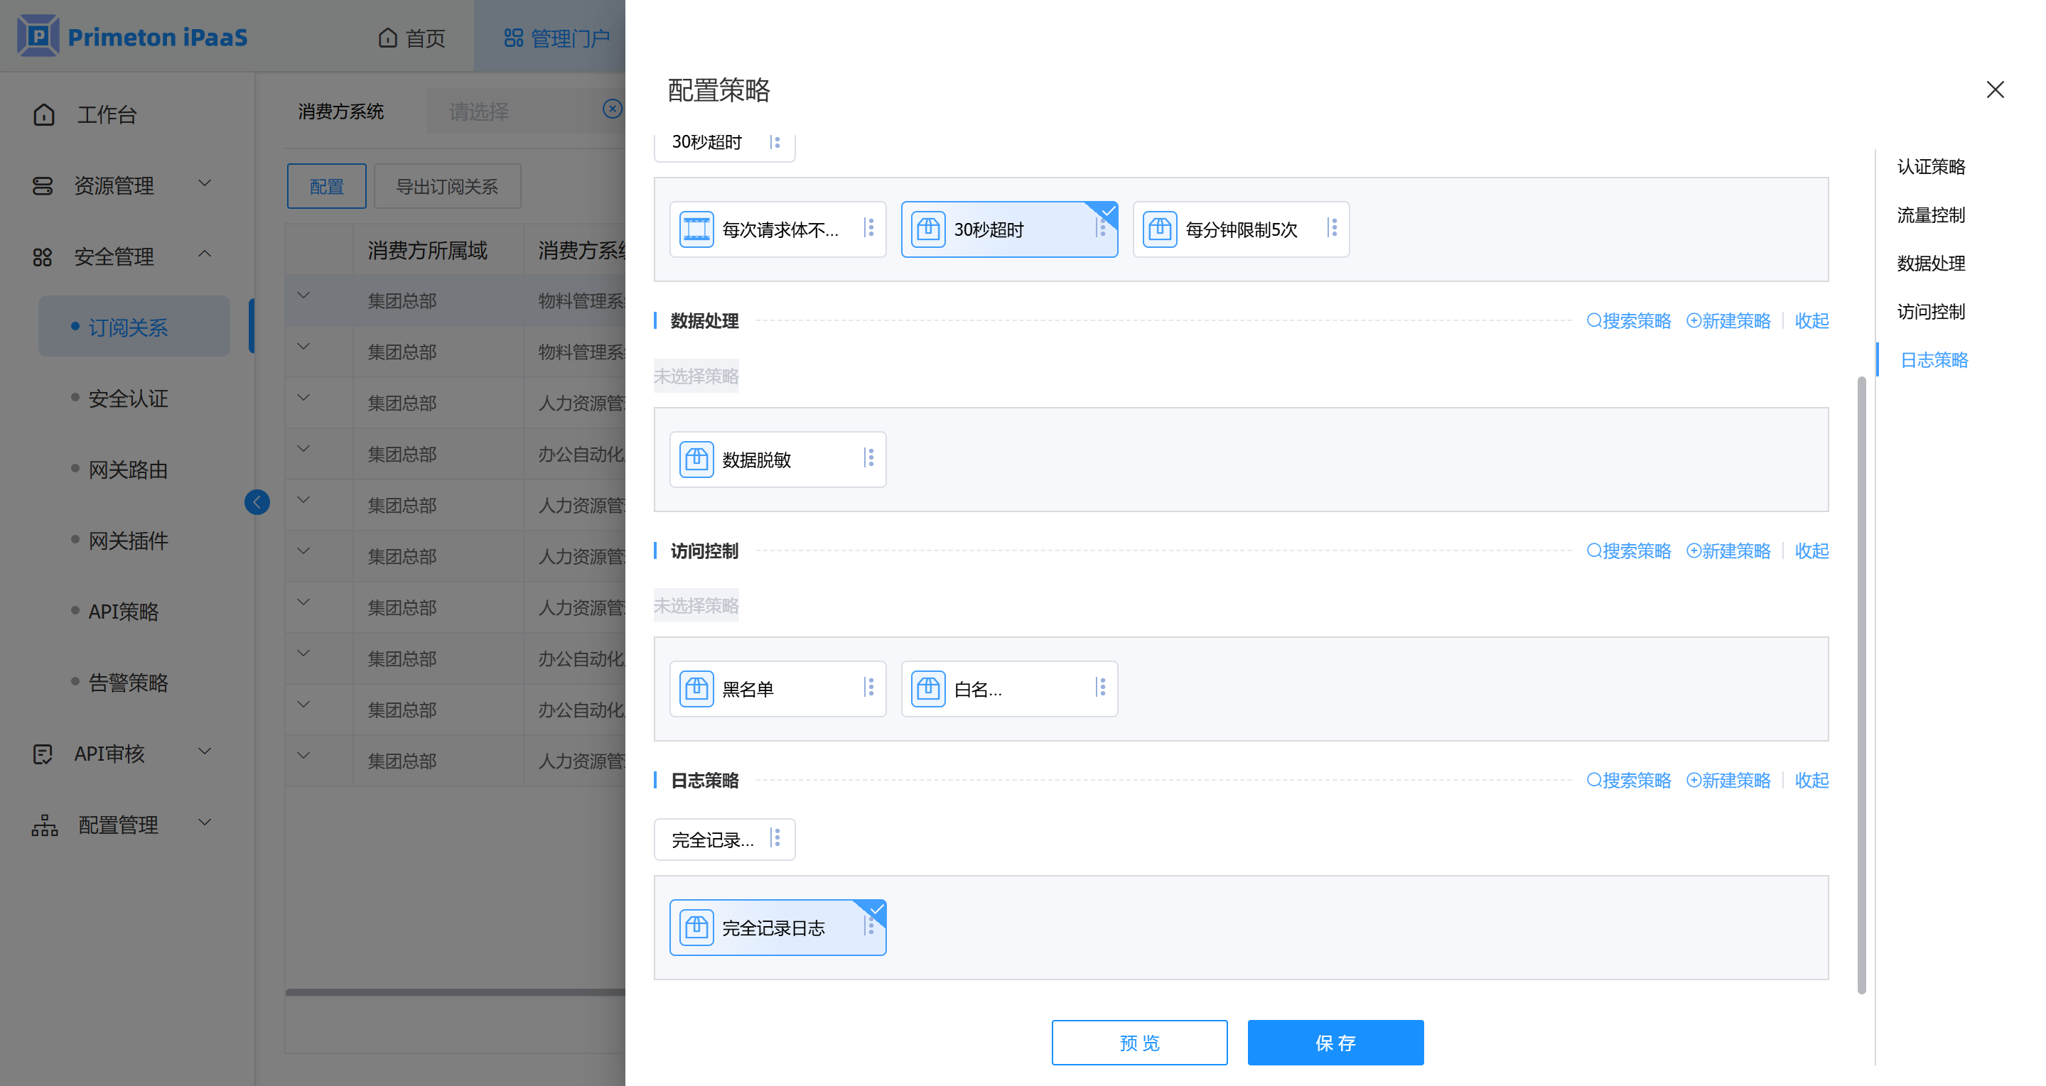
Task: Click the blue sidebar collapse arrow
Action: [x=257, y=501]
